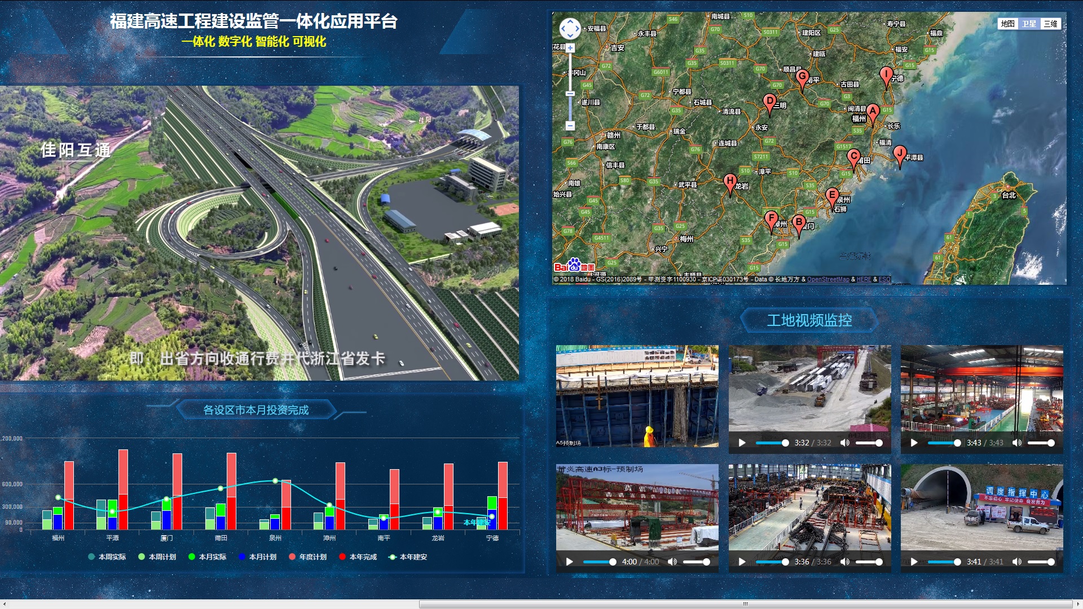Click the map pan compass control

(570, 28)
